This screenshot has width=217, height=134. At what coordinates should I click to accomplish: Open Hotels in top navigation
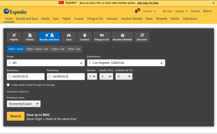tap(45, 19)
